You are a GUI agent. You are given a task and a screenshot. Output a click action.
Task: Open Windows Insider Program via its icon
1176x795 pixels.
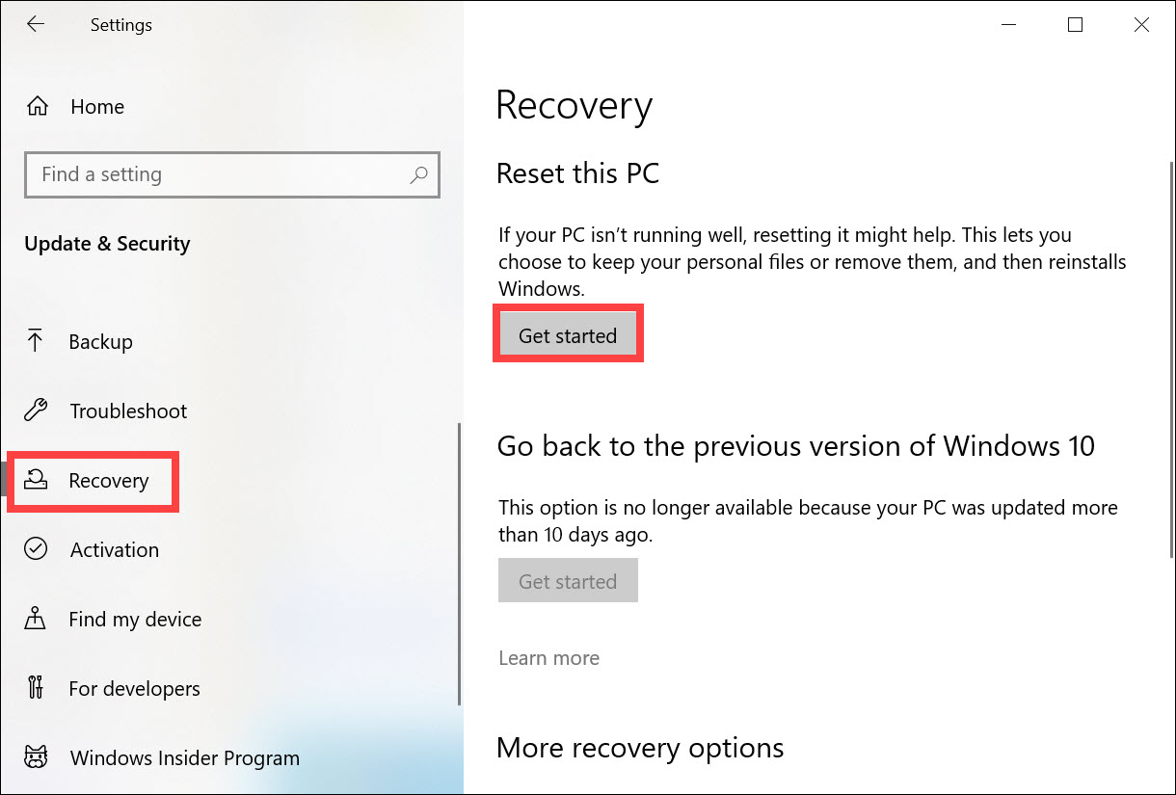click(x=35, y=757)
